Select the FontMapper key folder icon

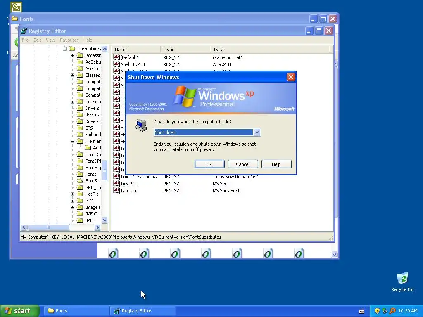(x=80, y=168)
